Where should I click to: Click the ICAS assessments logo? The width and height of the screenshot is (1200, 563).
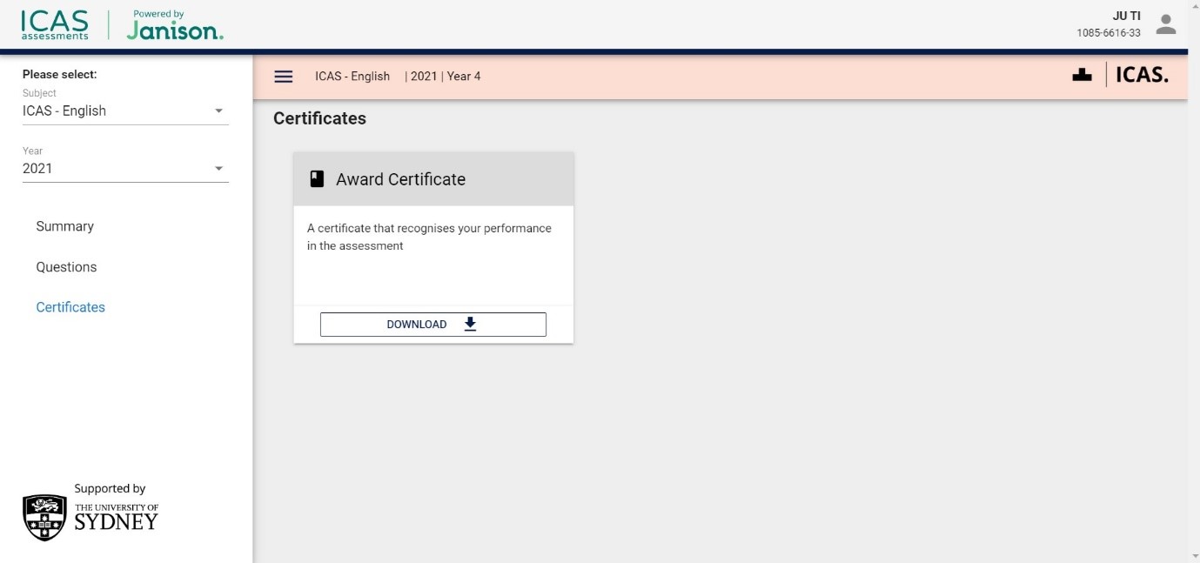55,25
